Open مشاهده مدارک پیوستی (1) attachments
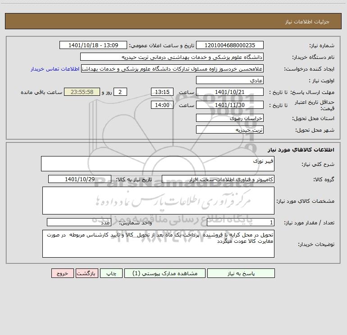 [165, 273]
